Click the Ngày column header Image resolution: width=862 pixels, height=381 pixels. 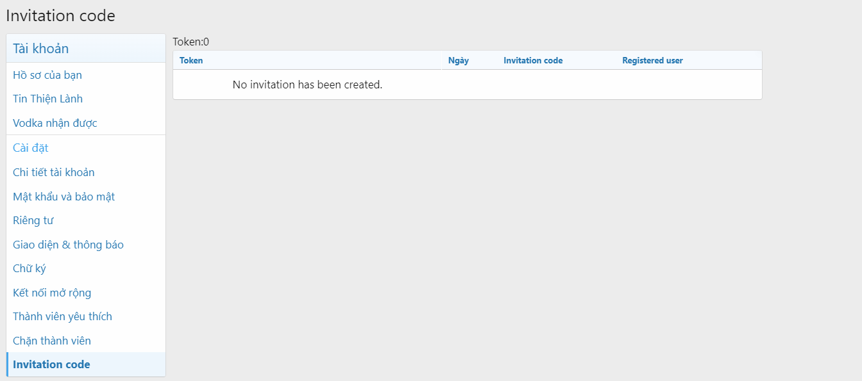coord(459,60)
